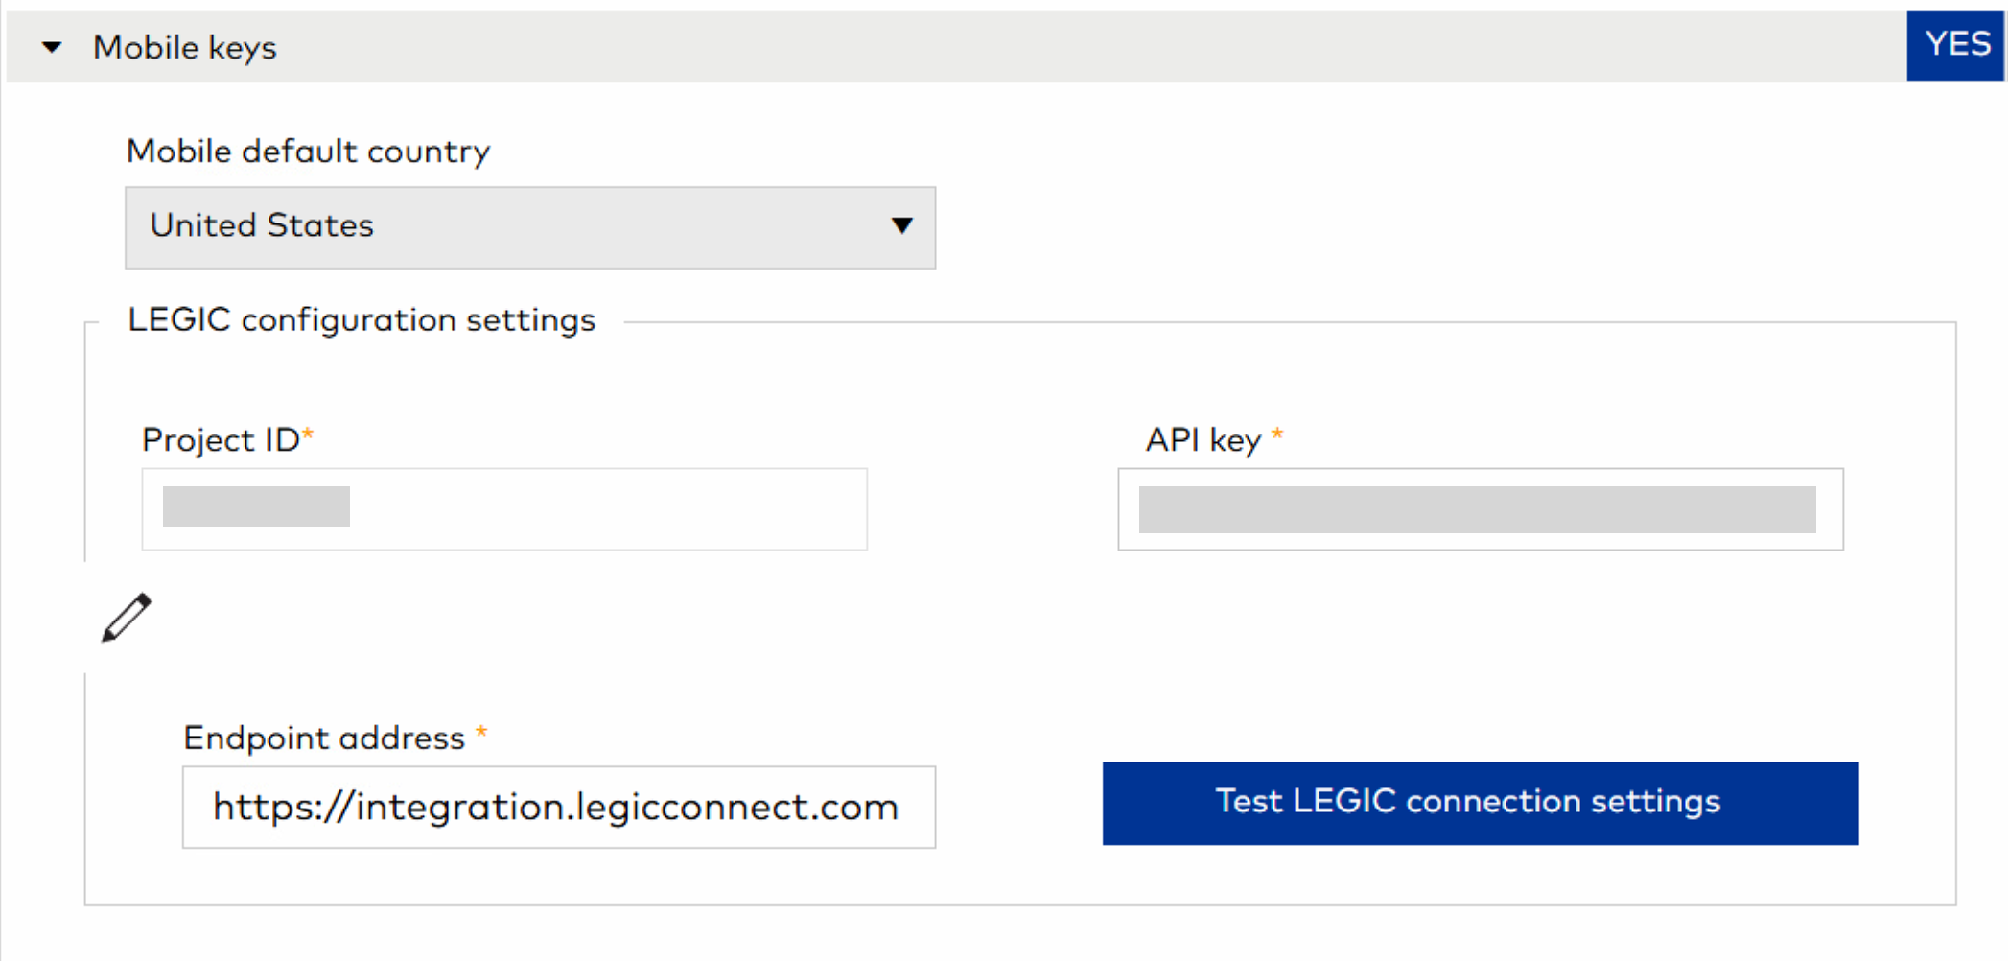Select the grey redacted Project ID value

pyautogui.click(x=256, y=506)
